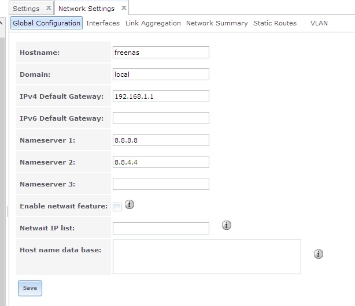Select the Global Configuration tab

coord(47,23)
